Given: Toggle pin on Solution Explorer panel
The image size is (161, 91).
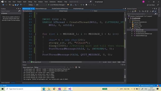Looking at the screenshot, I should [154, 9].
